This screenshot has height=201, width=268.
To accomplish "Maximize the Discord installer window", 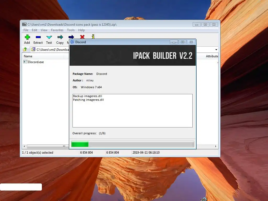I will coord(182,42).
